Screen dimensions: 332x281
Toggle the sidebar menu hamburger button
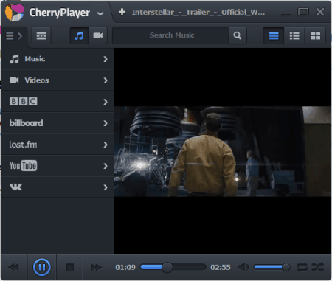click(14, 36)
